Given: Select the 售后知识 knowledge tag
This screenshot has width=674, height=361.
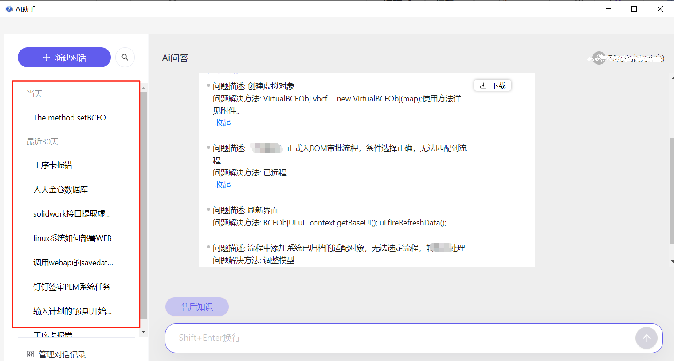Looking at the screenshot, I should pos(197,307).
